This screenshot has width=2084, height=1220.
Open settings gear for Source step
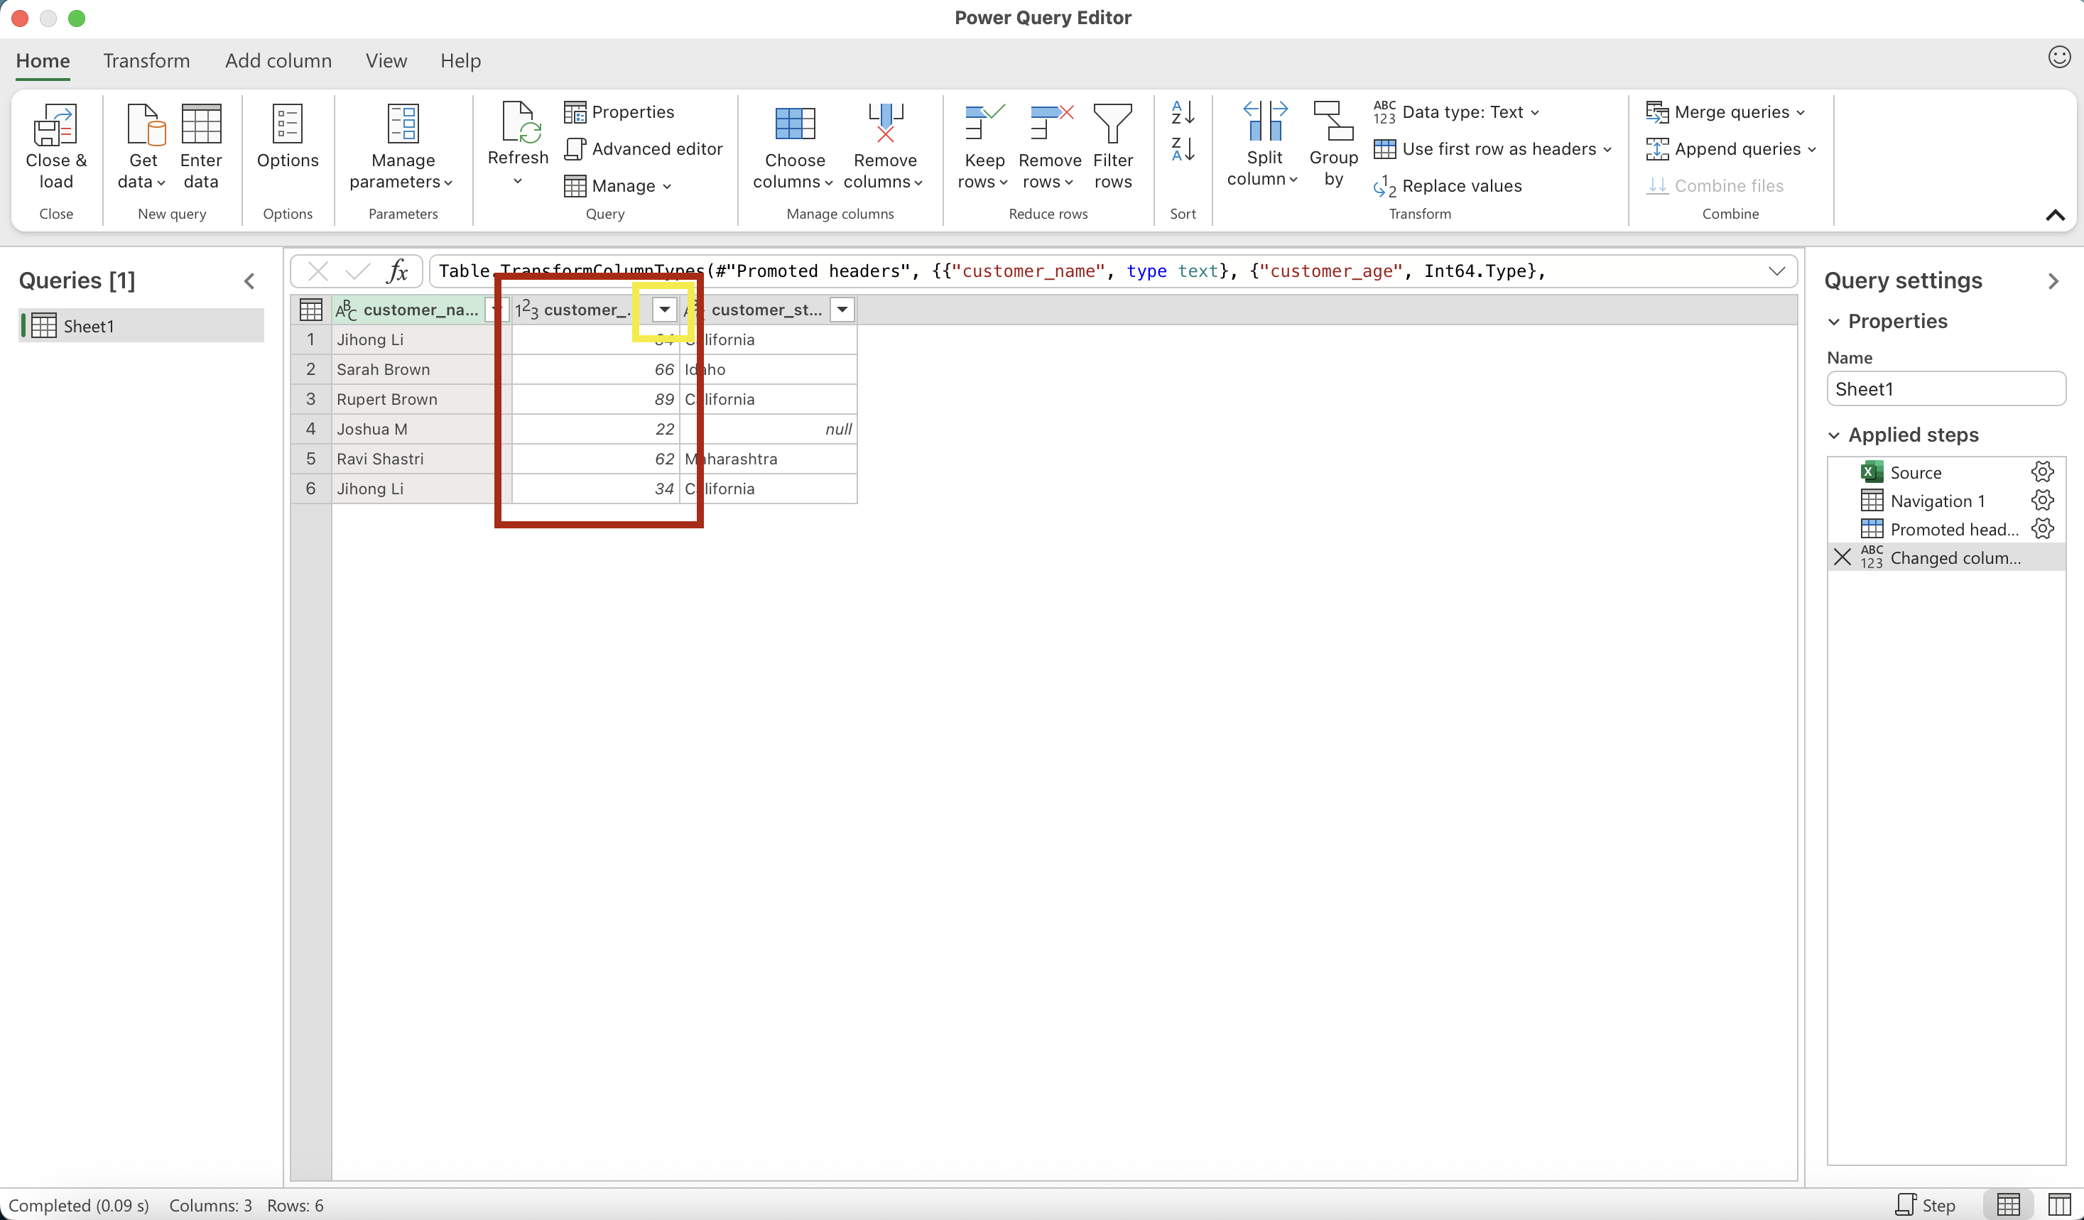[2042, 472]
